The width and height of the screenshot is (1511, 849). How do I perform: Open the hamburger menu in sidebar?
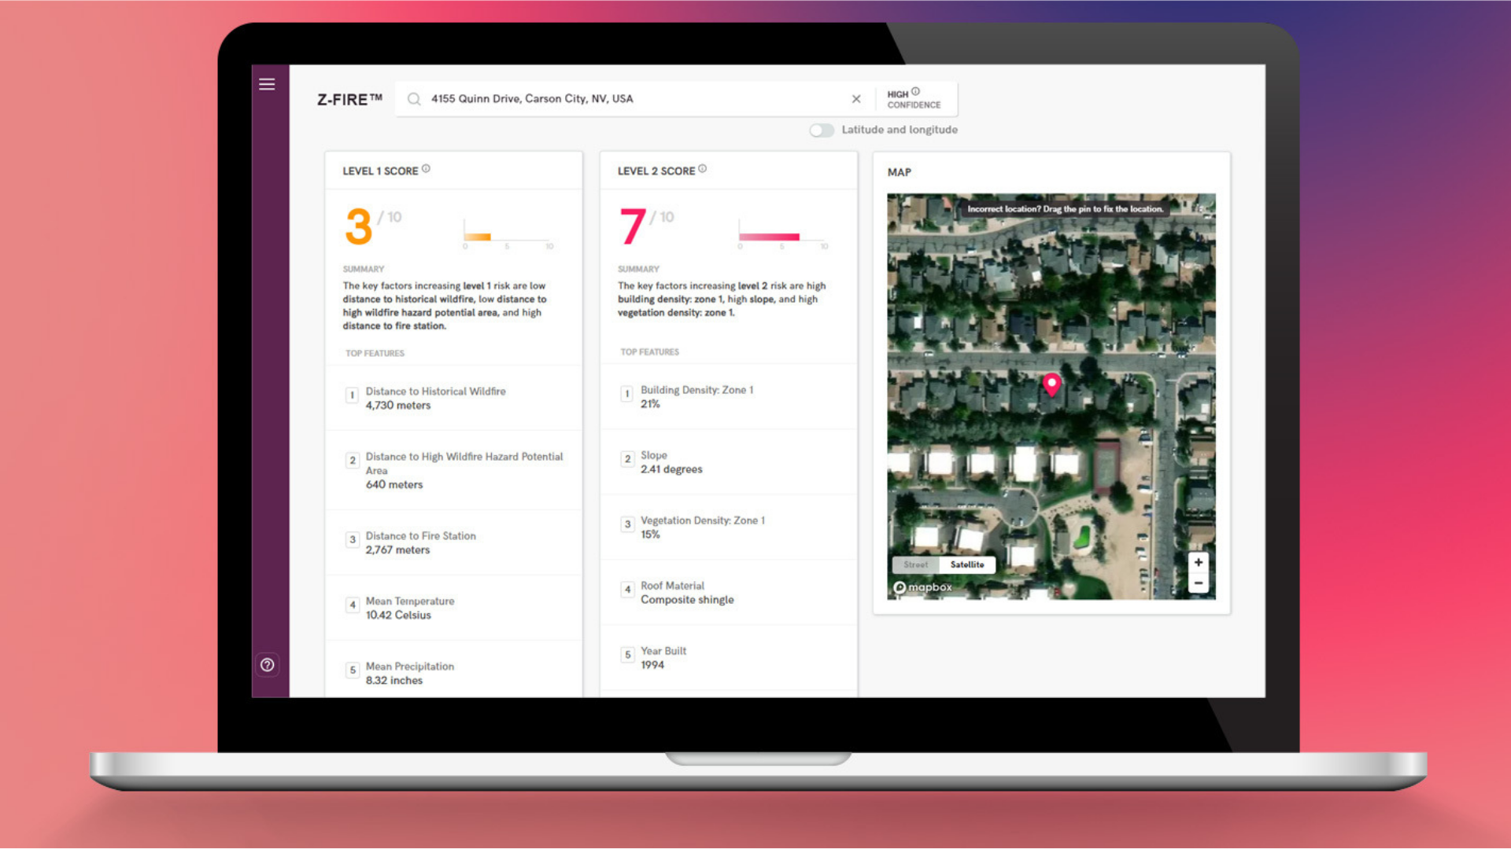click(267, 84)
